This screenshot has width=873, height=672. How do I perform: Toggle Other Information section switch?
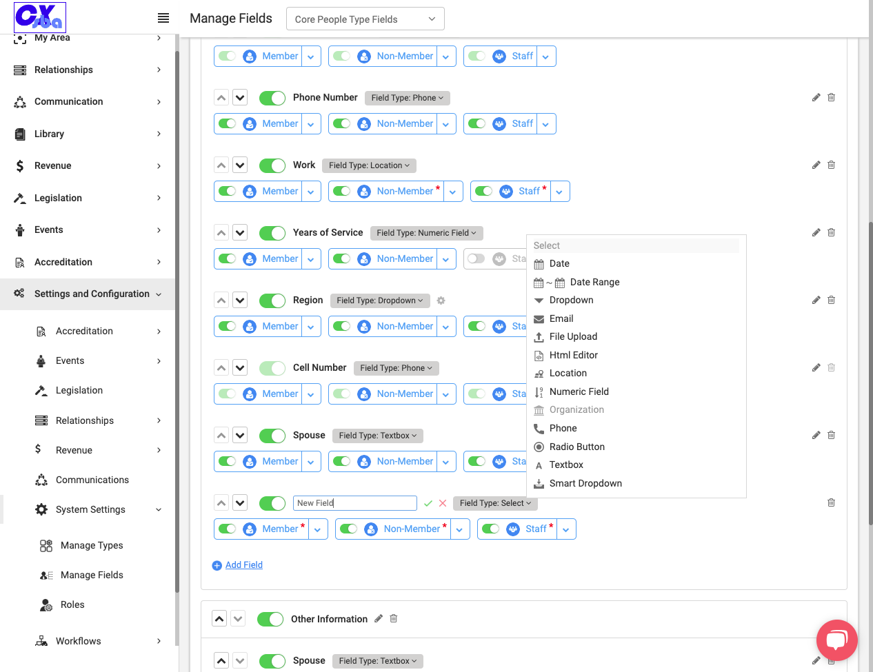[x=270, y=619]
